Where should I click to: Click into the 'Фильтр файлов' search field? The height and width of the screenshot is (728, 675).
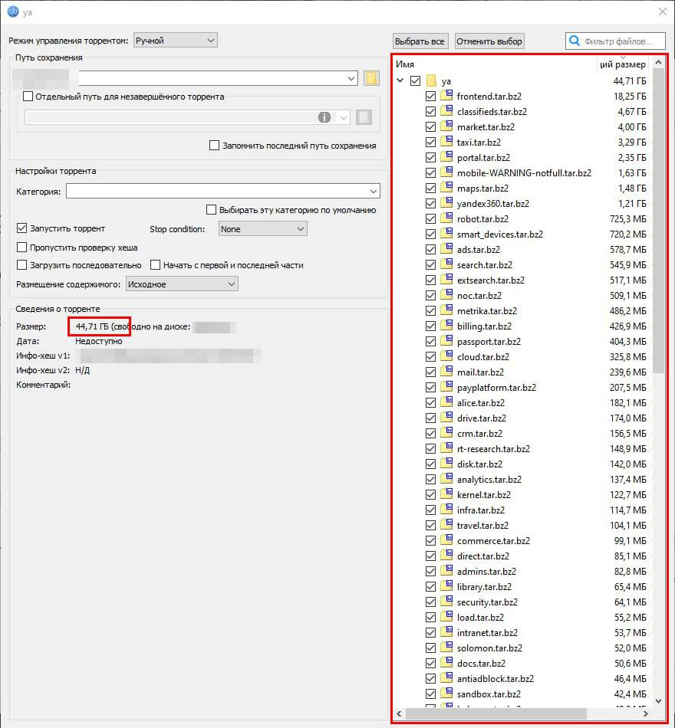click(x=621, y=41)
